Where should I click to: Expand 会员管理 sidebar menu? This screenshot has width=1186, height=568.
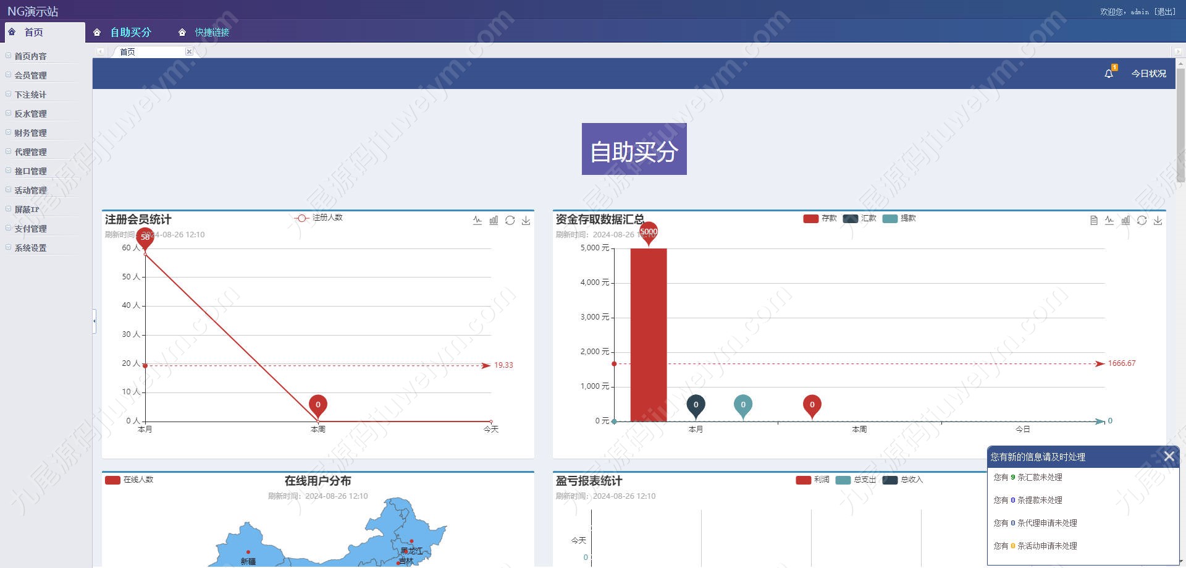31,75
